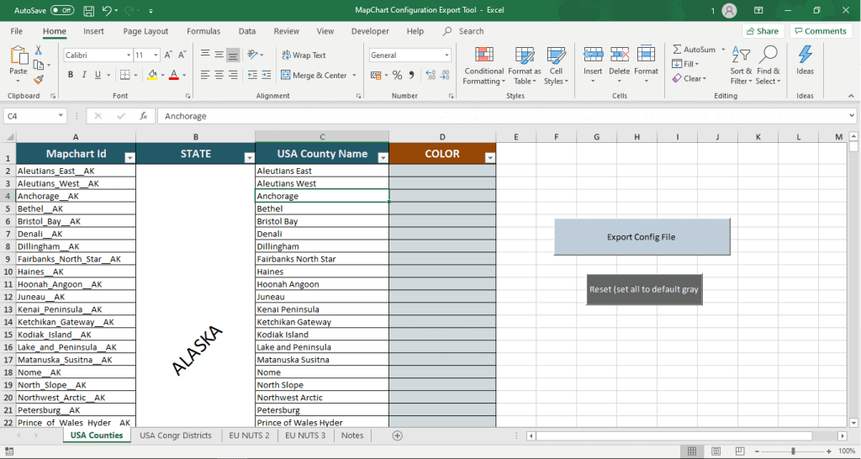This screenshot has width=861, height=459.
Task: Apply the yellow Fill Color swatch
Action: pos(153,75)
